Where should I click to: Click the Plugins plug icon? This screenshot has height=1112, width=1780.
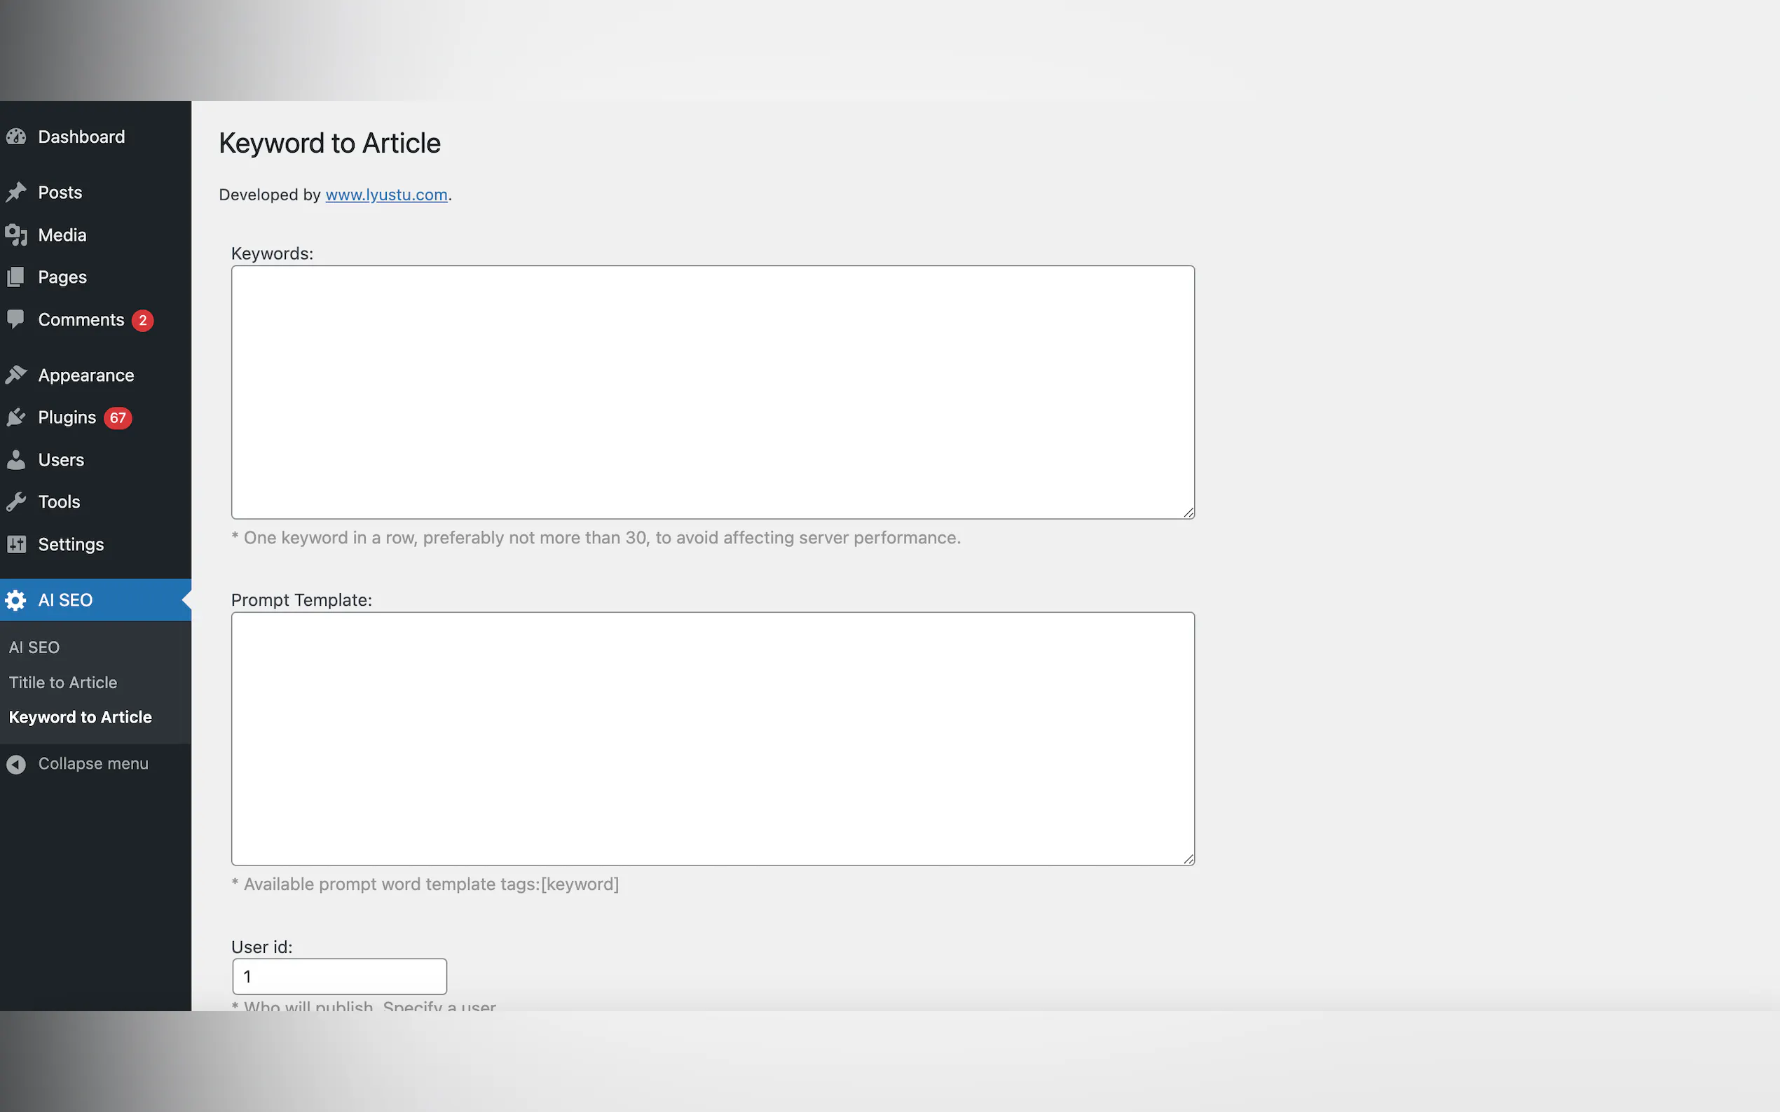pyautogui.click(x=16, y=418)
